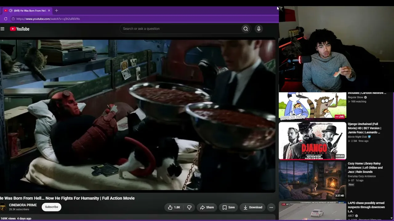Visit the Movie Night Club channel
The image size is (394, 221).
(x=357, y=137)
